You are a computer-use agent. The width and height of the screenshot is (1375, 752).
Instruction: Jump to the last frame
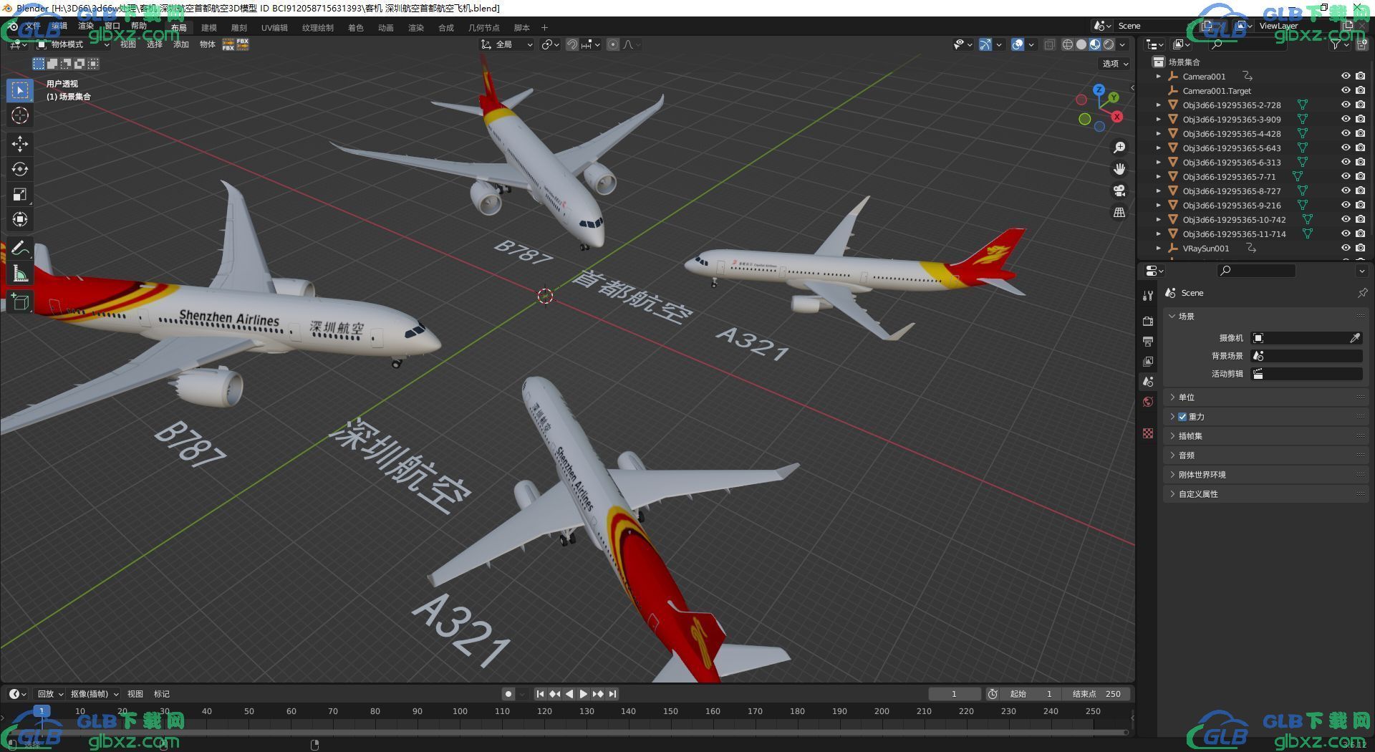tap(612, 694)
